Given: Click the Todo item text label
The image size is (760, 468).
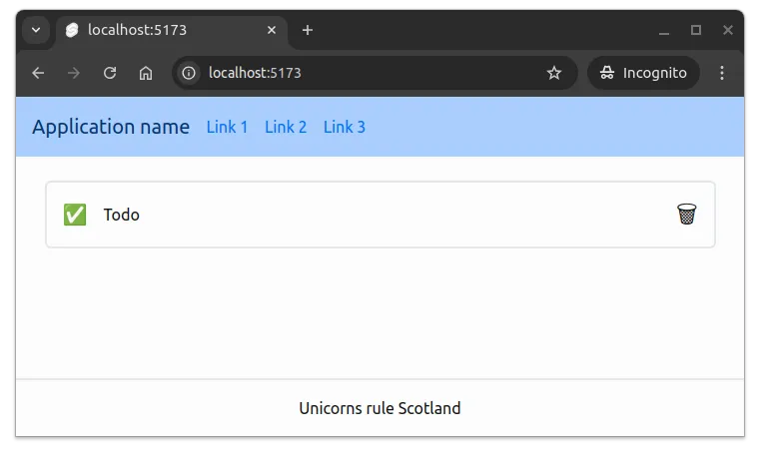Looking at the screenshot, I should [x=122, y=215].
